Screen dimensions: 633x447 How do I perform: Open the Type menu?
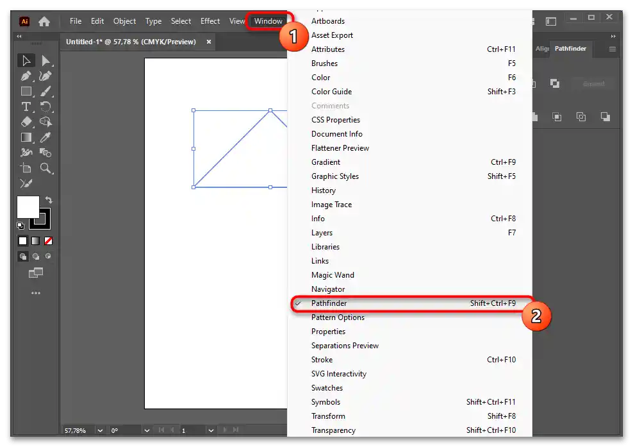coord(153,21)
